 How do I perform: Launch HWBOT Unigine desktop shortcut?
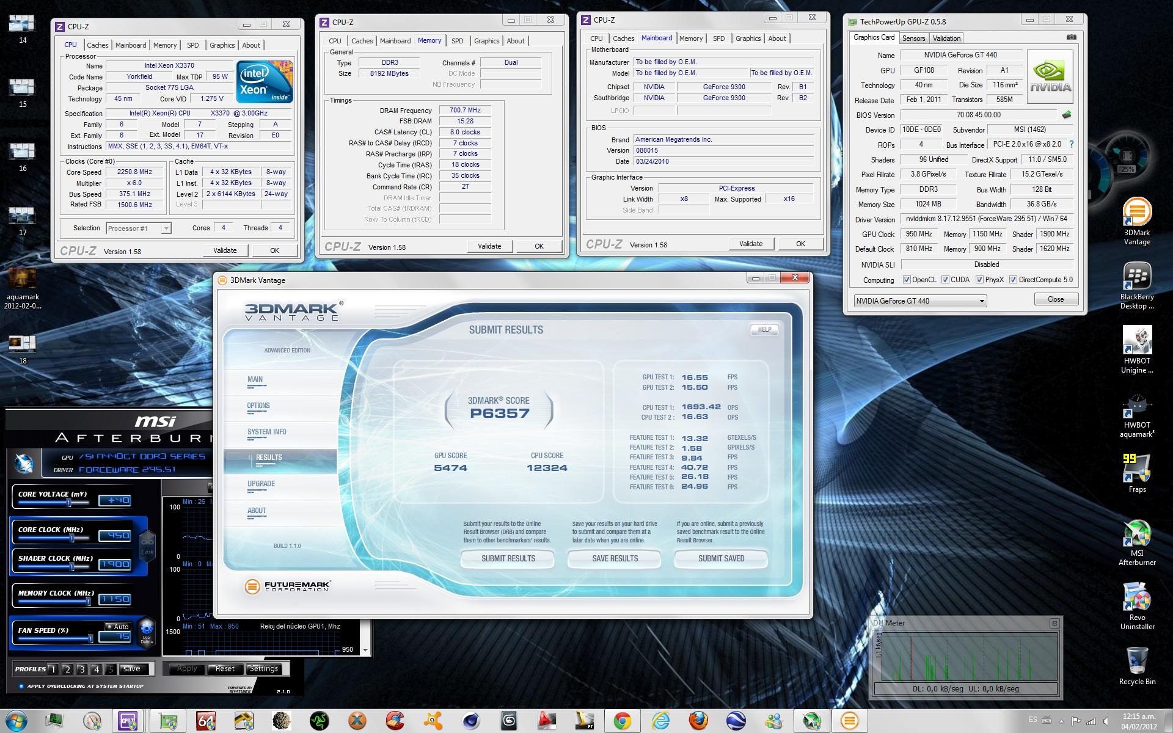coord(1137,350)
